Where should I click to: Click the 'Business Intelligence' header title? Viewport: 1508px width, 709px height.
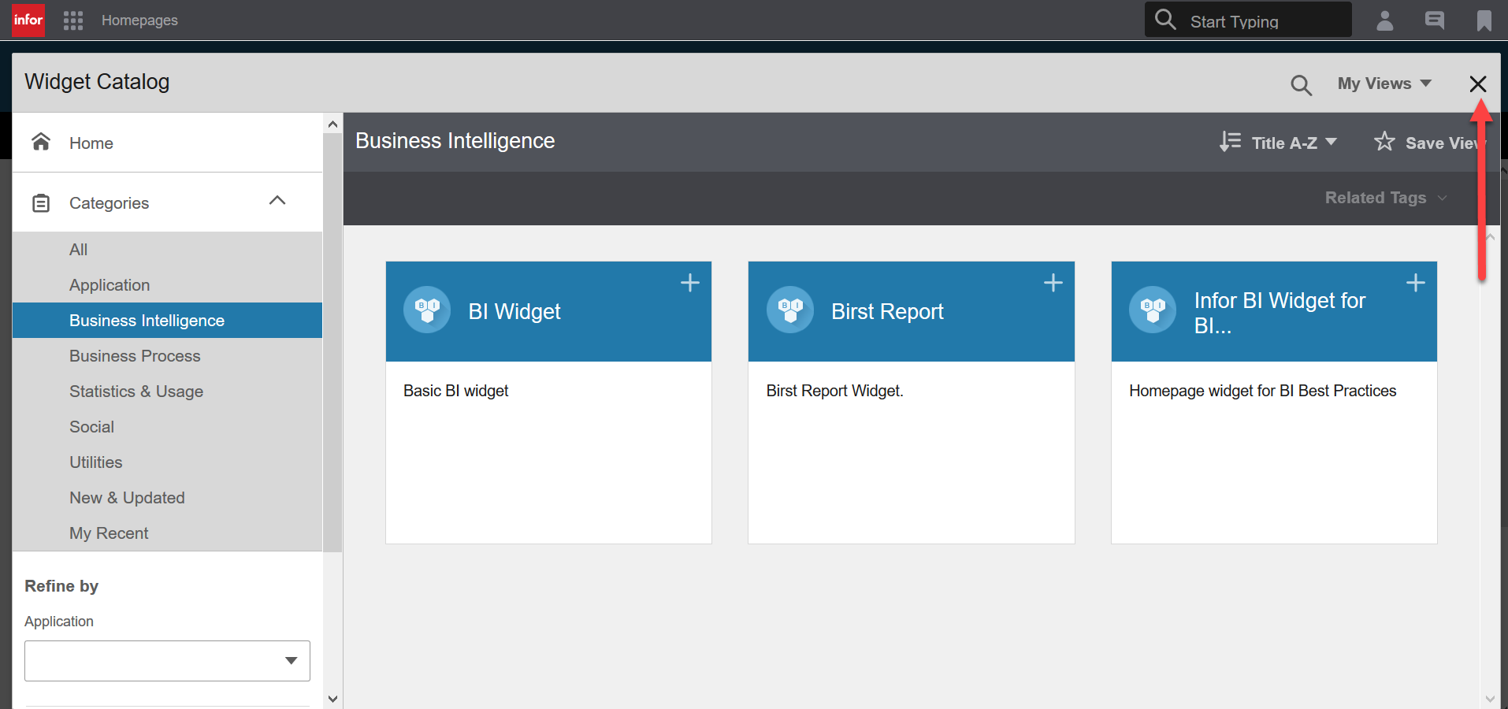(x=455, y=141)
